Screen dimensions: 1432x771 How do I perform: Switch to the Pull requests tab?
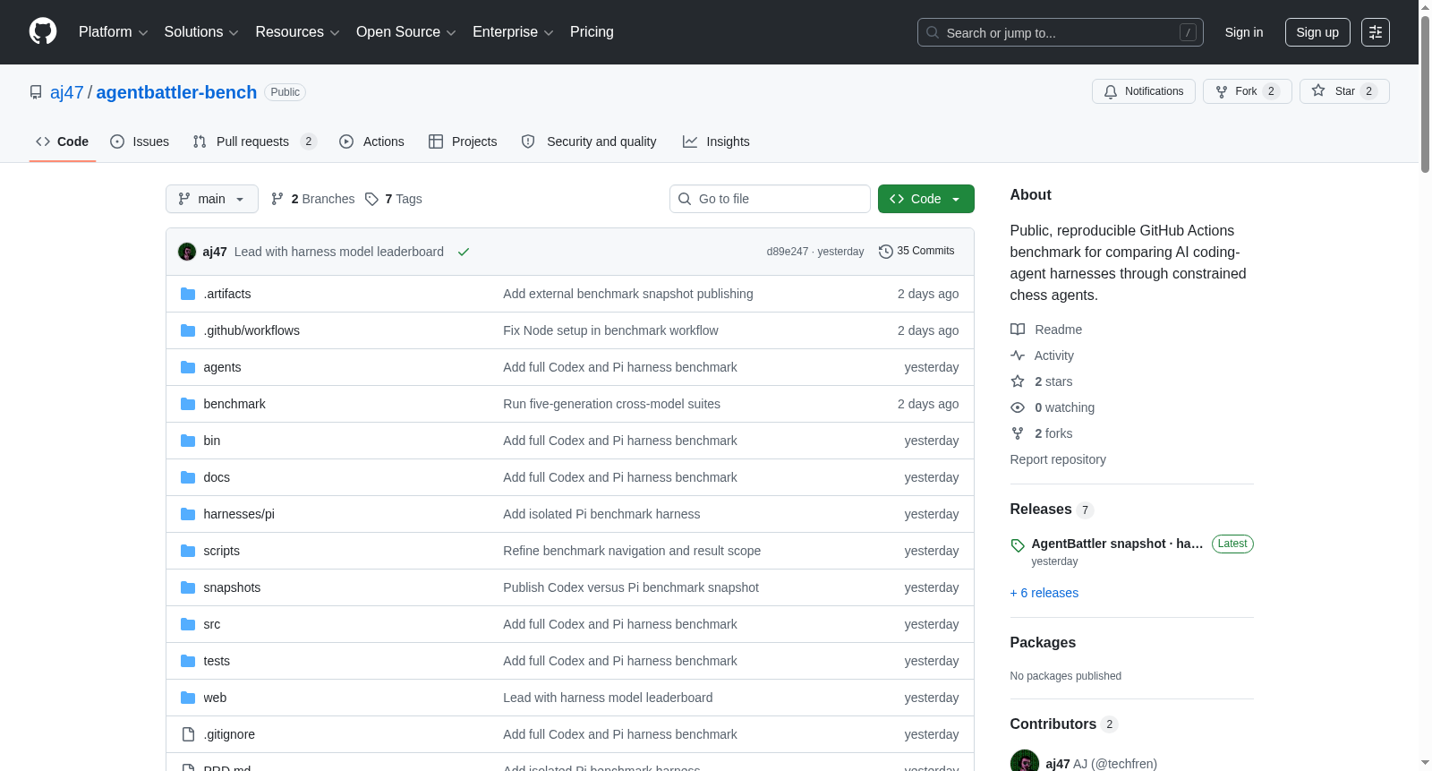(254, 141)
